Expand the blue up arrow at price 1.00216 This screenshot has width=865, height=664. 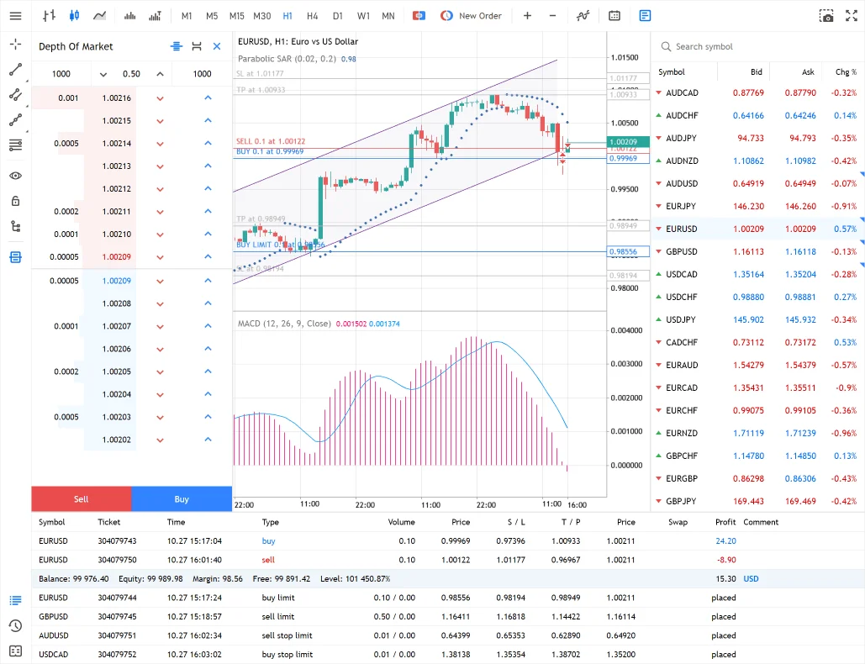pos(208,97)
